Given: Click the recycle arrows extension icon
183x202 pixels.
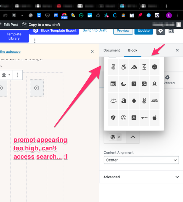Looking at the screenshot, I should tap(98, 15).
